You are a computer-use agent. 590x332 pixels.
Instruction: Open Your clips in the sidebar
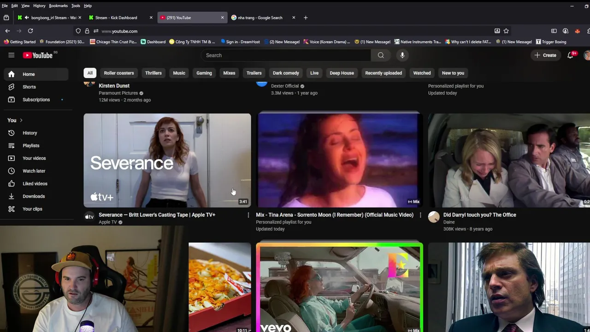click(x=36, y=209)
